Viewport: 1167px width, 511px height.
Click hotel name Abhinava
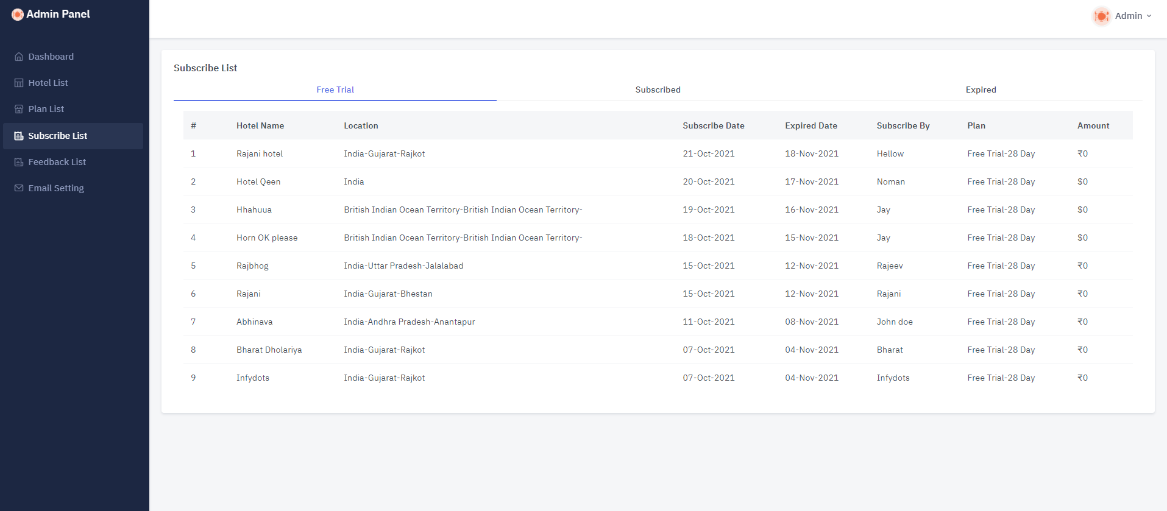255,322
